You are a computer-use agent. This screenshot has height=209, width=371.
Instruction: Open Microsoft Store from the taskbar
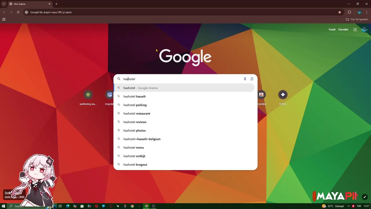(x=82, y=206)
